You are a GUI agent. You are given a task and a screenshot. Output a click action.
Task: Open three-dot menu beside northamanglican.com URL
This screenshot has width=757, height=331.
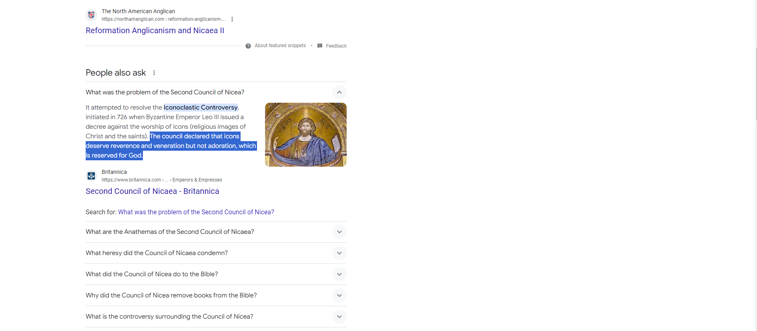click(x=232, y=19)
